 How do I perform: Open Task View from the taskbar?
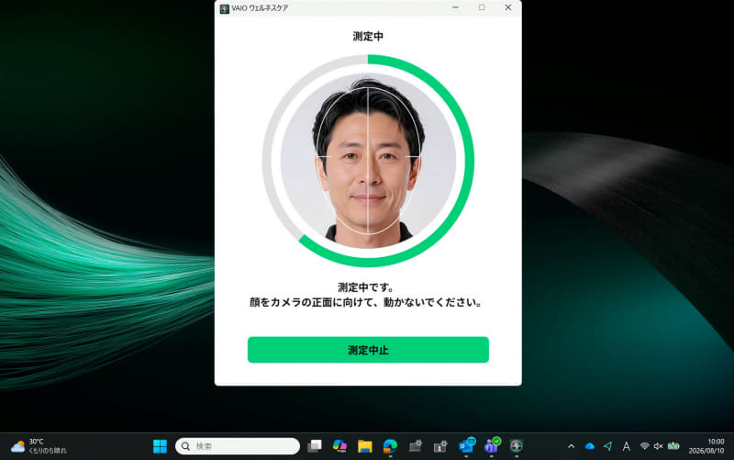315,446
